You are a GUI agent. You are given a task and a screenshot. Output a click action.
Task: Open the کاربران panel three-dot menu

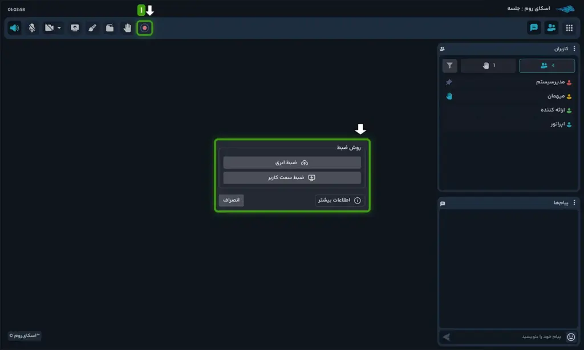point(574,49)
